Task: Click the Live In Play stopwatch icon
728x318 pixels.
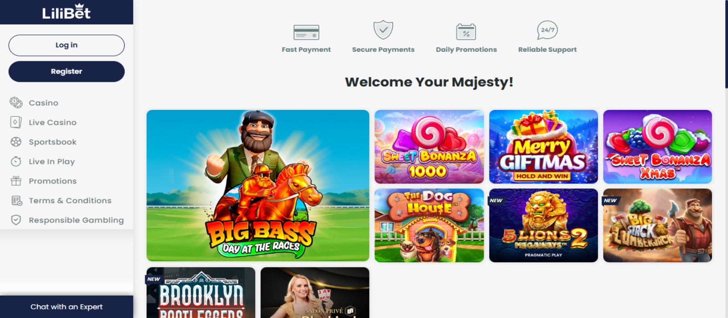Action: (16, 161)
